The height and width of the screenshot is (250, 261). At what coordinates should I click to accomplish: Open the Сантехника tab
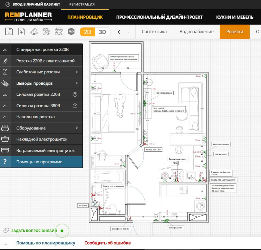154,32
